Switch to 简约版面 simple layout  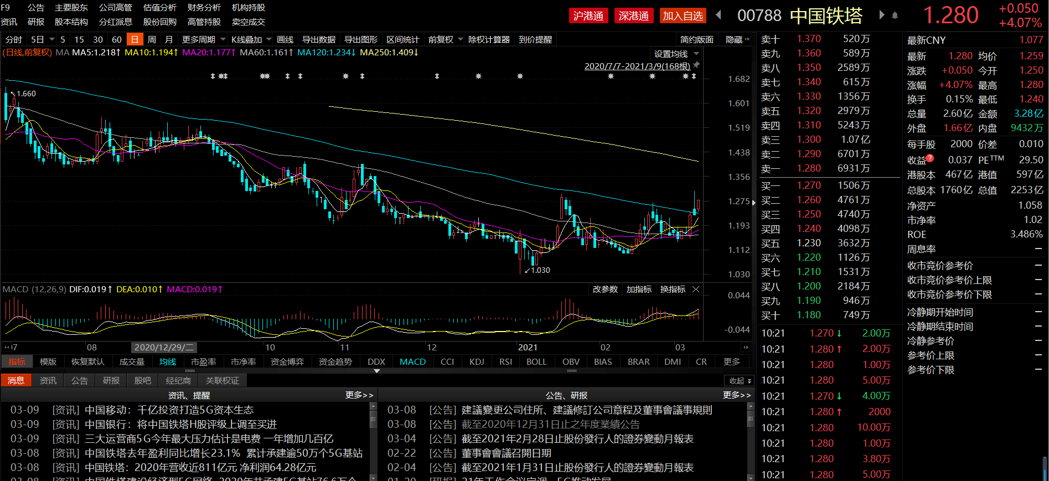pyautogui.click(x=697, y=39)
